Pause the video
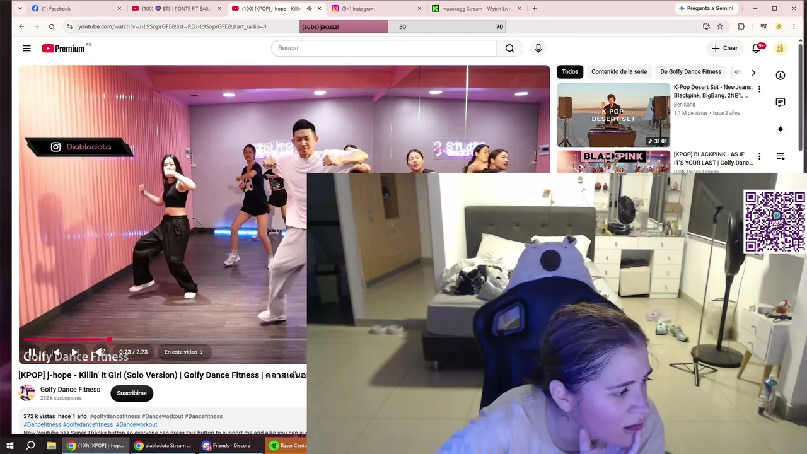This screenshot has width=807, height=454. (31, 352)
